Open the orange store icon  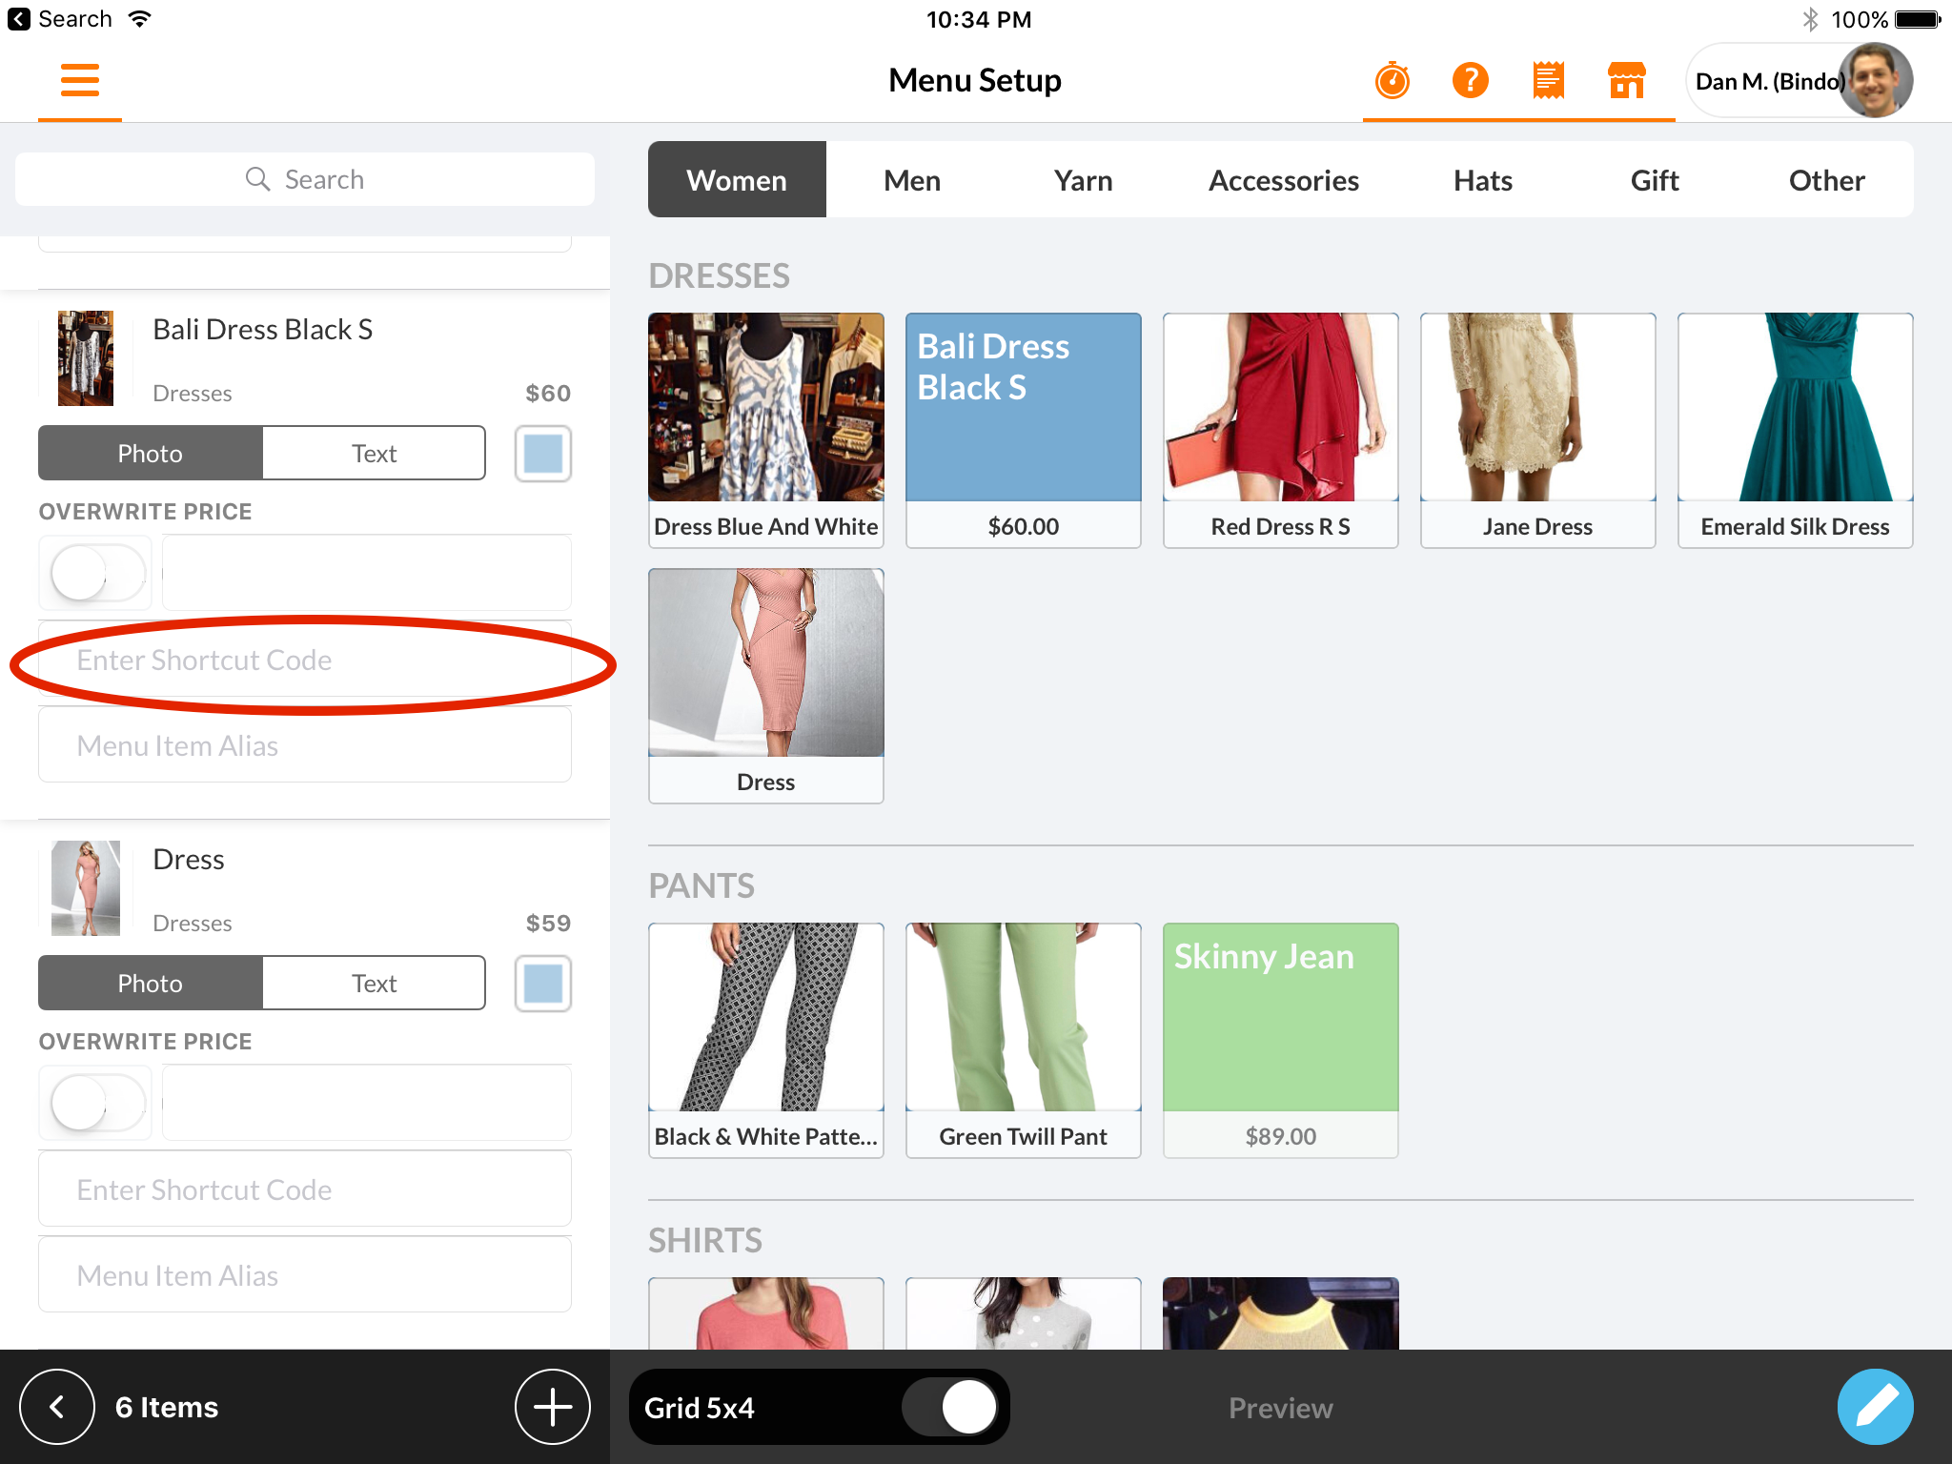[1626, 81]
